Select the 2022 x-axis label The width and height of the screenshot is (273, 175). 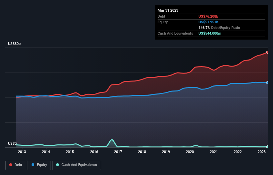click(238, 152)
